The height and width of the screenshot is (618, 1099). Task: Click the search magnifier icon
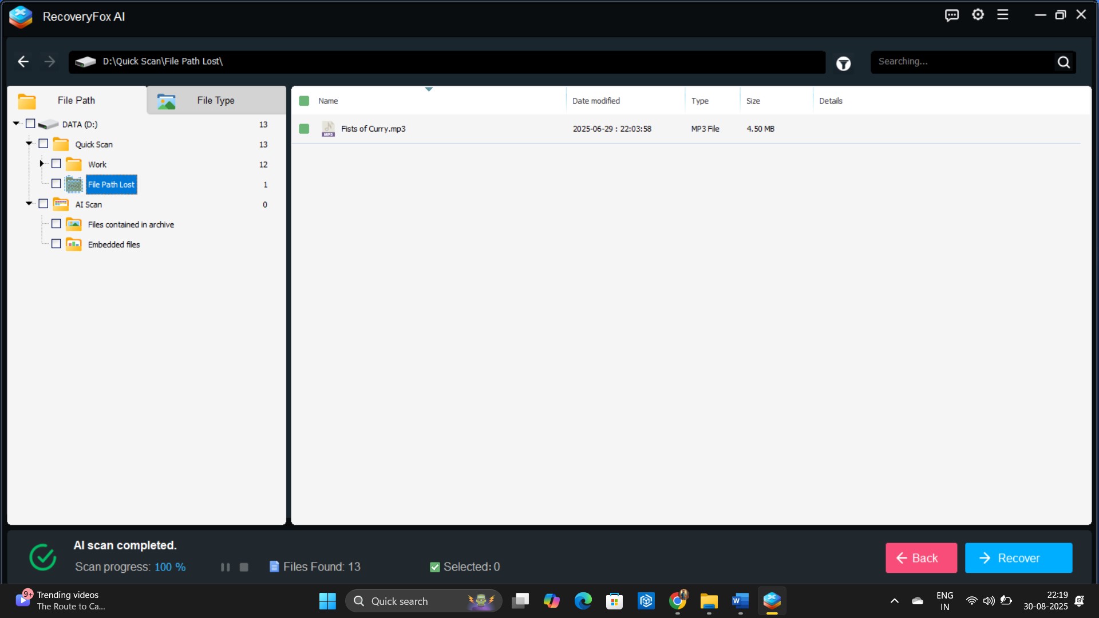click(1064, 62)
